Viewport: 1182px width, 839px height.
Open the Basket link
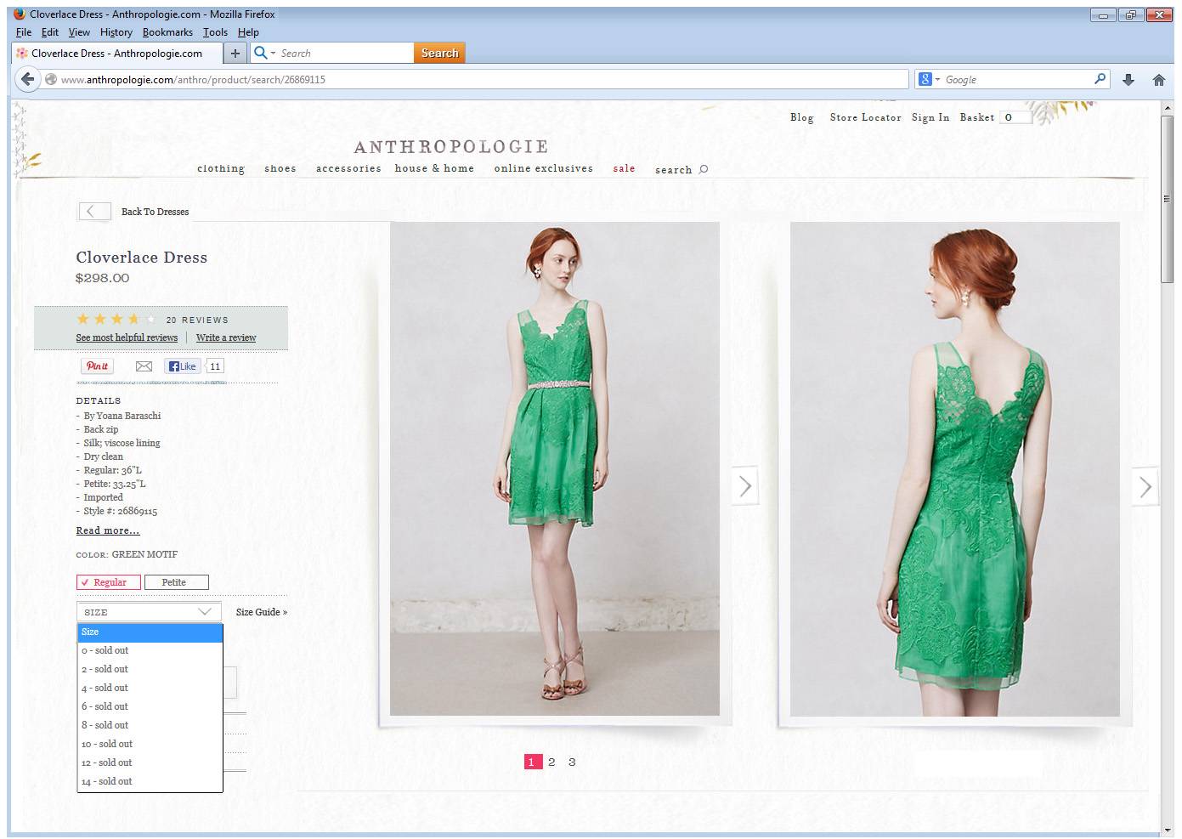click(x=977, y=117)
